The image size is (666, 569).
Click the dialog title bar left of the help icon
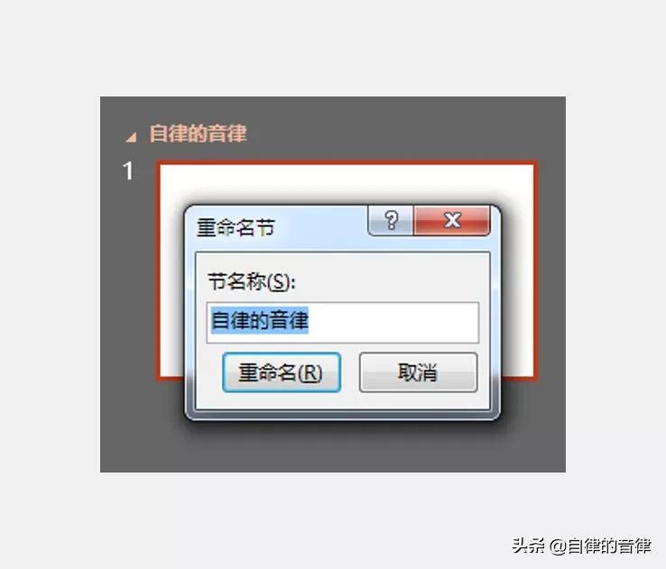[x=320, y=227]
